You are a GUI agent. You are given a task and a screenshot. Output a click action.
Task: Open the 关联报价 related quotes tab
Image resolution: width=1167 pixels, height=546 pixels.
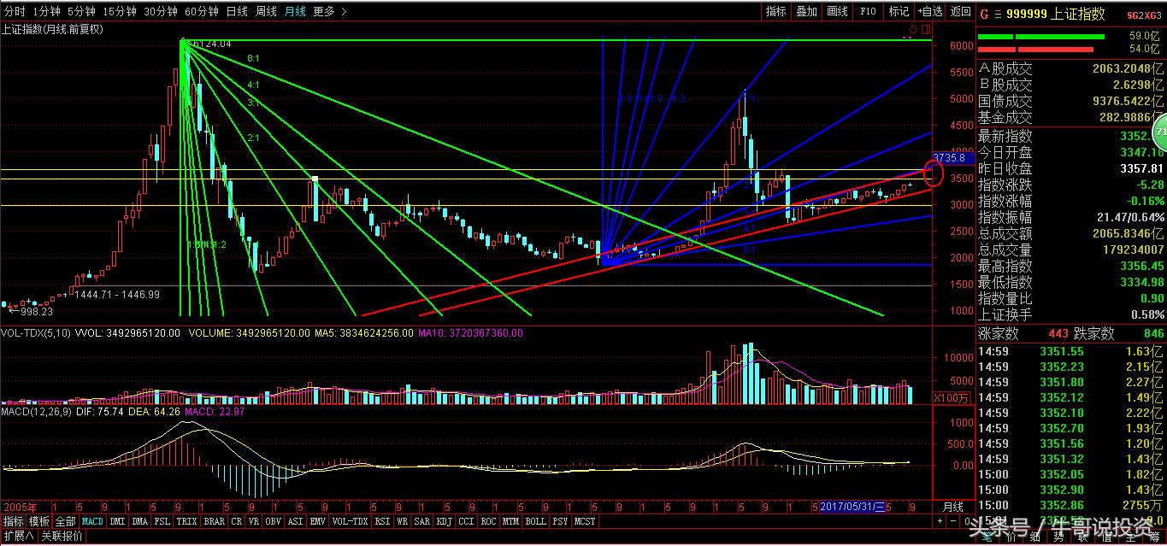click(x=61, y=537)
